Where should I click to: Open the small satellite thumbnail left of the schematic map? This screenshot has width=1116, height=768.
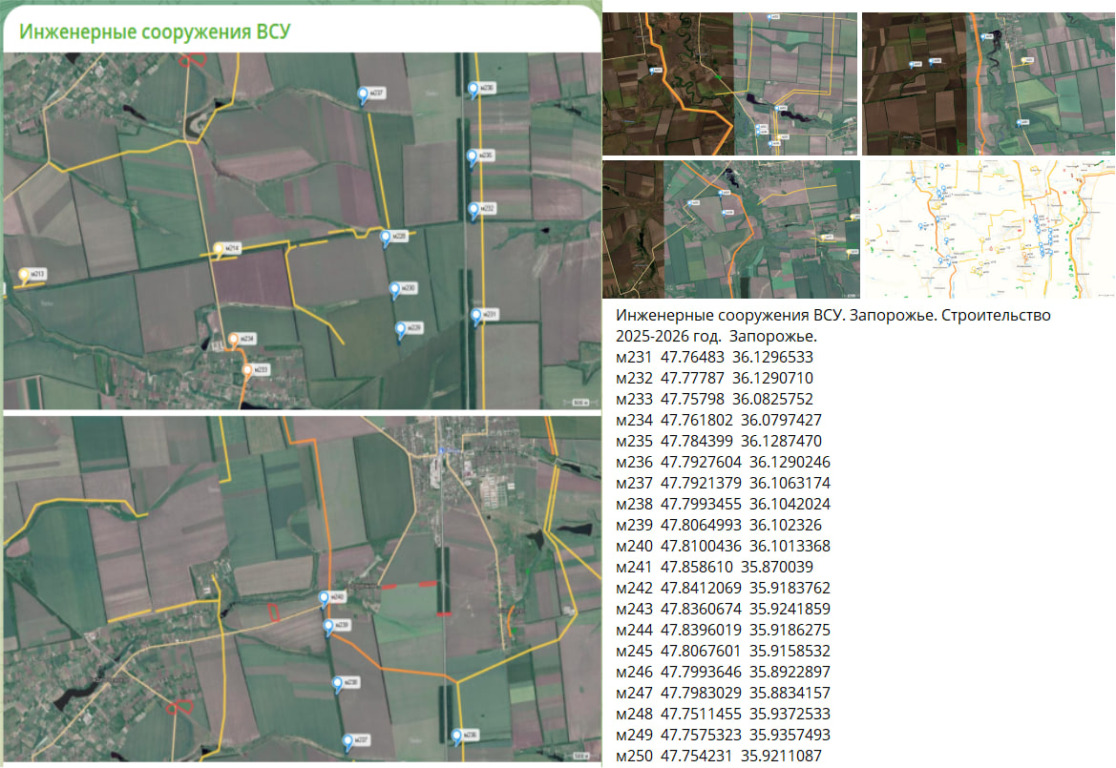pos(731,229)
